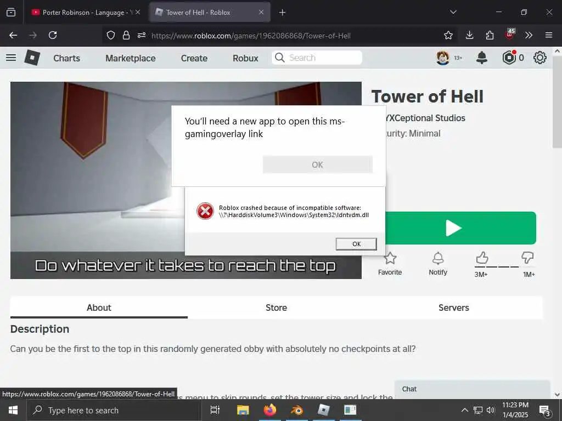Open the volume tray icon
The width and height of the screenshot is (562, 421).
pyautogui.click(x=490, y=410)
